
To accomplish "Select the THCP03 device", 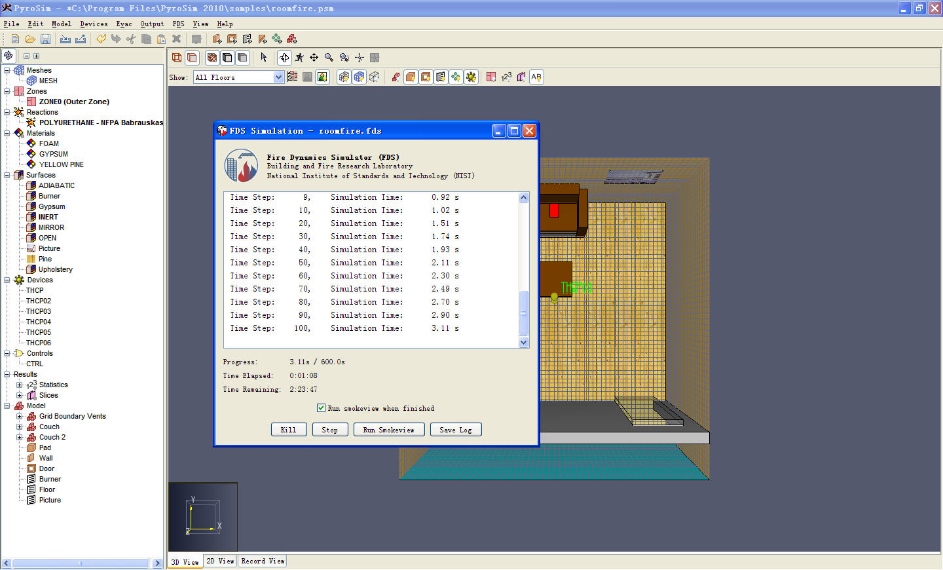I will pyautogui.click(x=38, y=311).
